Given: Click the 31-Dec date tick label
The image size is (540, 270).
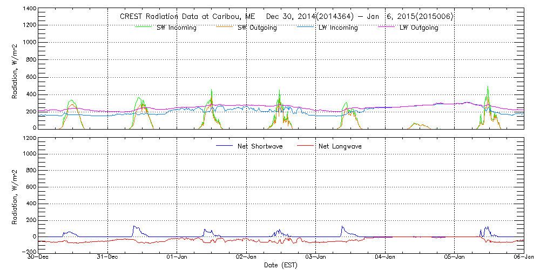Looking at the screenshot, I should (x=108, y=257).
